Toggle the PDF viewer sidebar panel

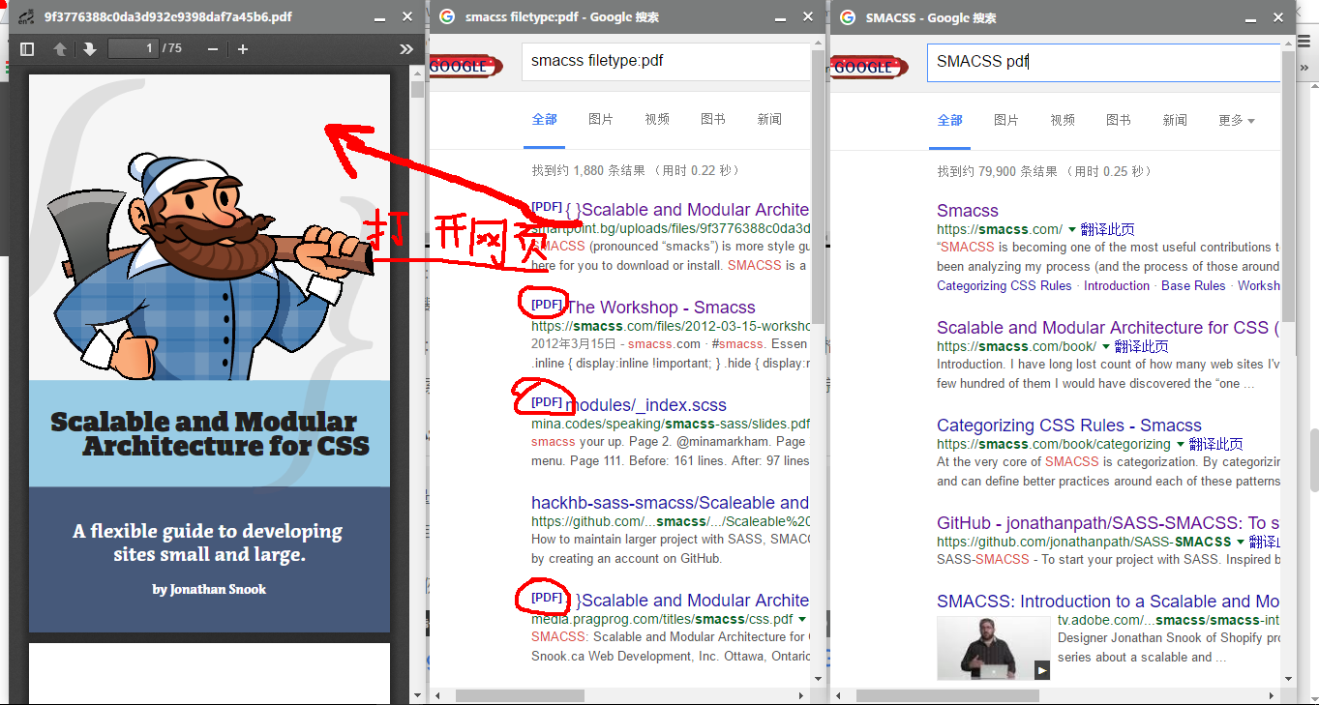click(27, 49)
